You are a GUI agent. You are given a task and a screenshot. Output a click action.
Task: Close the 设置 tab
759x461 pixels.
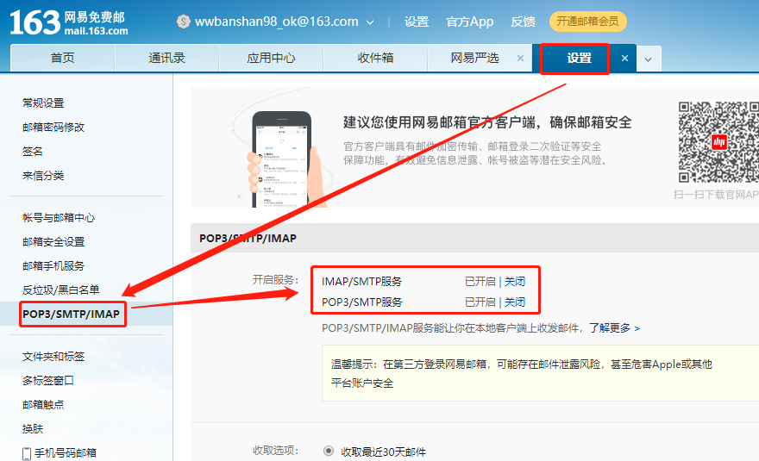625,58
